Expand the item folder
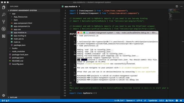This screenshot has height=103, width=184. pos(16,20)
